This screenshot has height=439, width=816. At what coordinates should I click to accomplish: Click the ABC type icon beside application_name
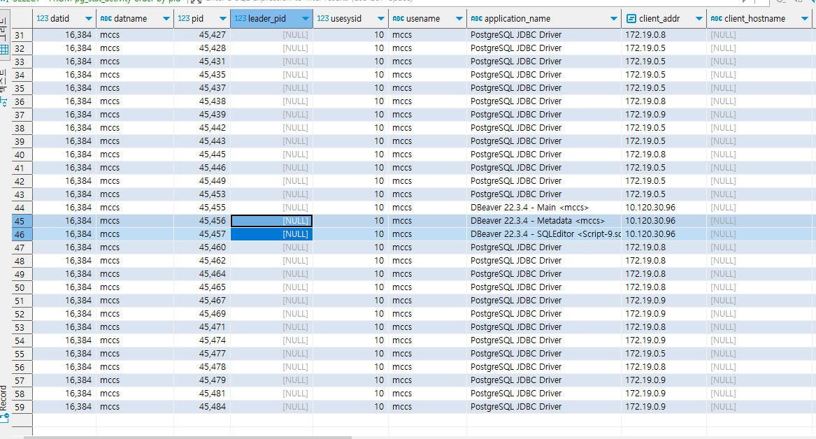[476, 19]
